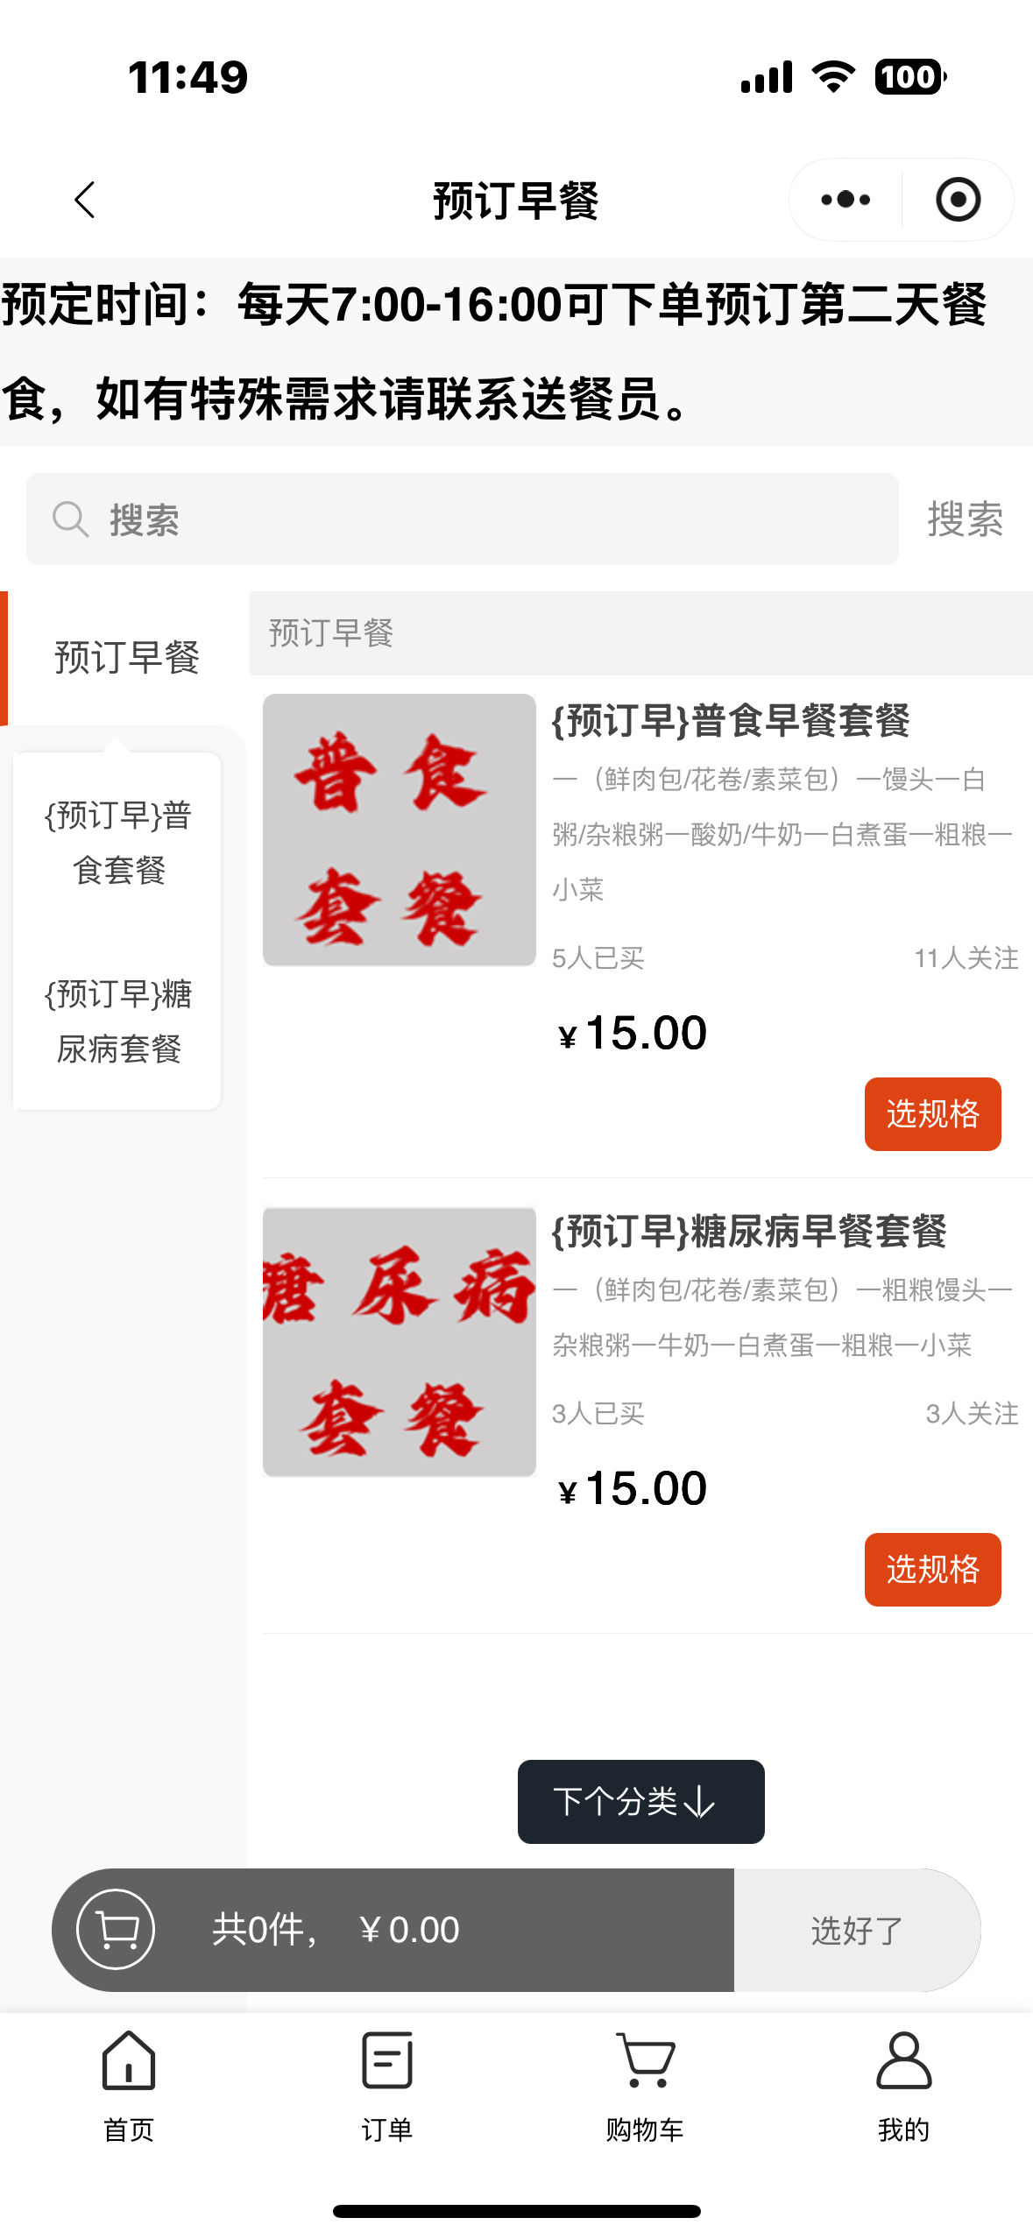Screen dimensions: 1033x2239
Task: Choose specs for 普食早餐套餐
Action: click(932, 1114)
